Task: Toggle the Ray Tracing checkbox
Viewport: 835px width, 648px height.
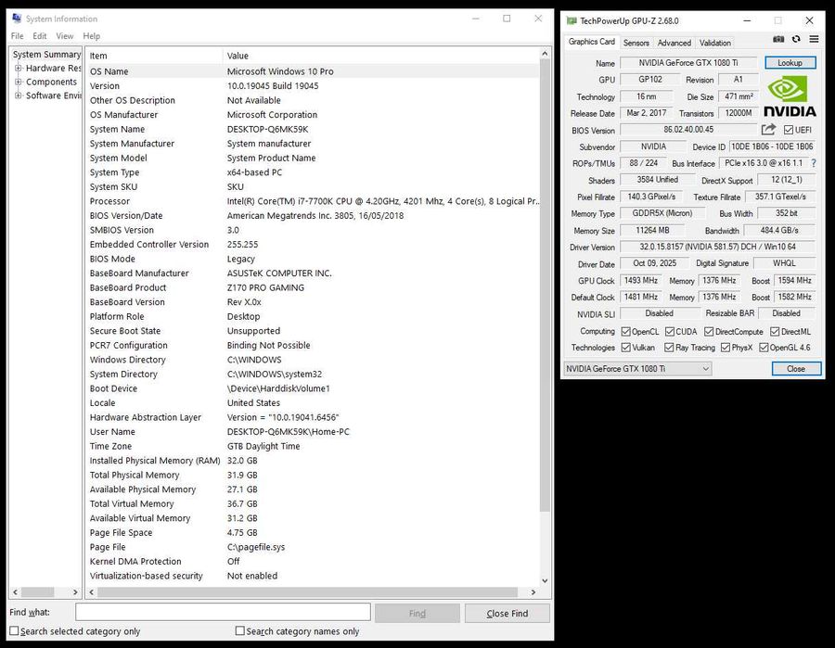Action: click(669, 348)
